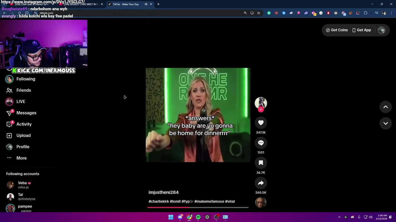The height and width of the screenshot is (222, 396).
Task: Seek on the red video progress bar
Action: pyautogui.click(x=198, y=207)
